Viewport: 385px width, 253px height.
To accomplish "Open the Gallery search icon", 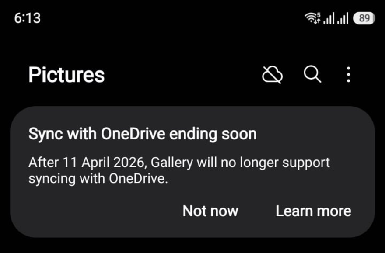I will point(312,75).
